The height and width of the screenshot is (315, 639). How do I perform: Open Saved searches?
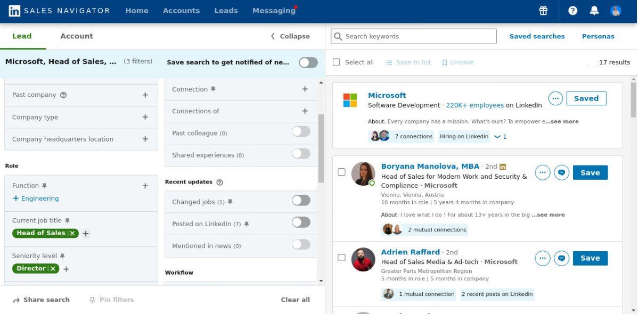click(537, 36)
